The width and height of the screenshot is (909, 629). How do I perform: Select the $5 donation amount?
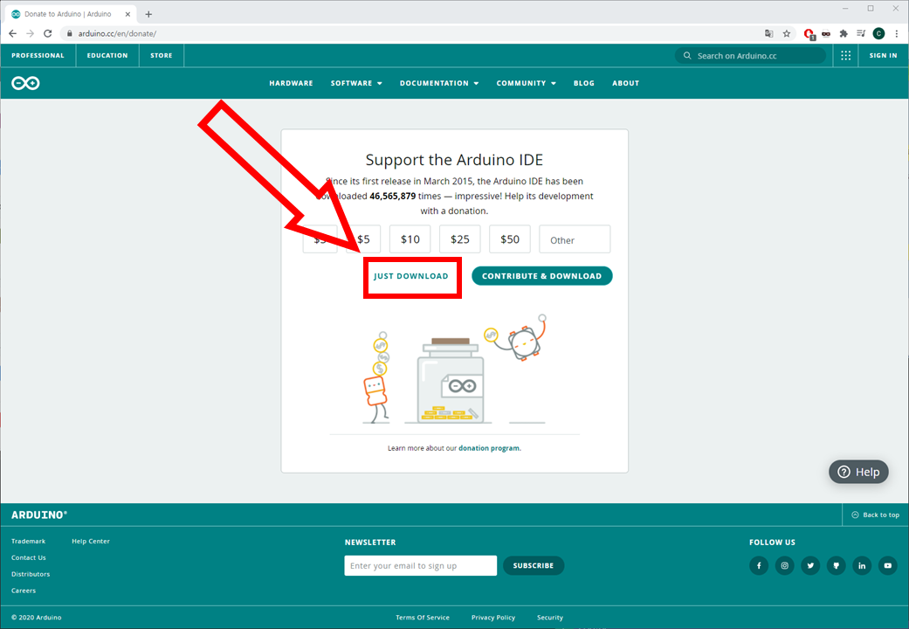pos(363,239)
